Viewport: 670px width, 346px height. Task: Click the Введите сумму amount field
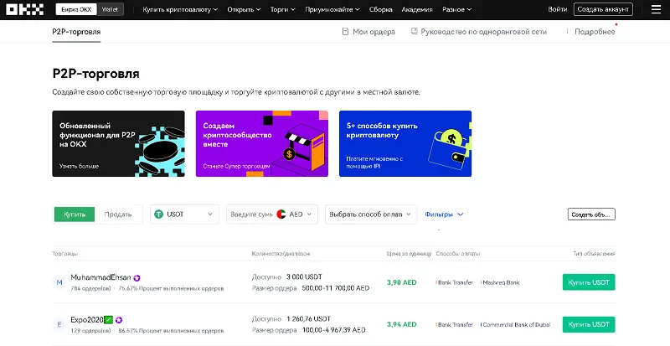(x=251, y=214)
